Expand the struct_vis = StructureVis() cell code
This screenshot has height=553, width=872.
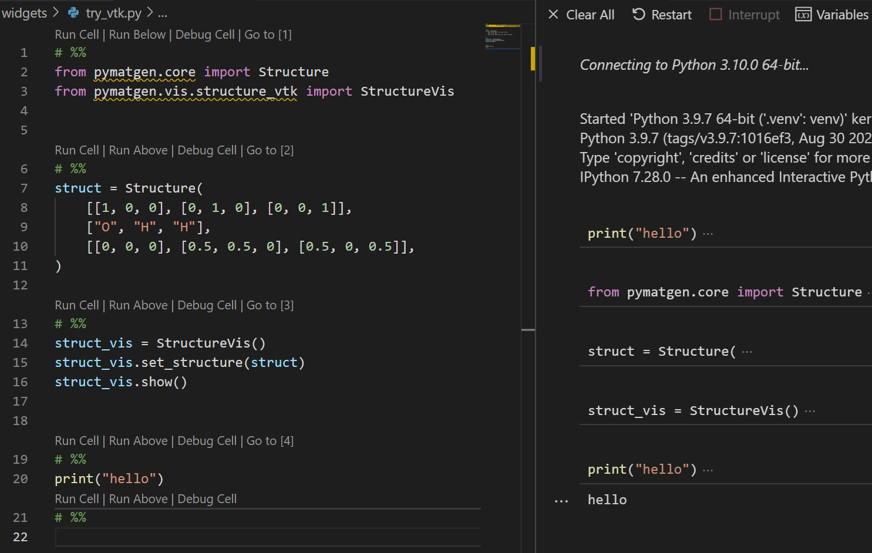(x=810, y=410)
